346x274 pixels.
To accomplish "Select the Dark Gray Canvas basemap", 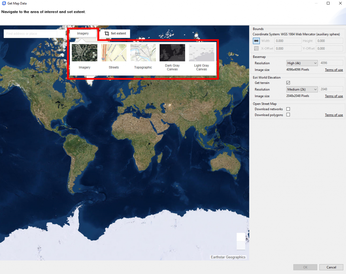I will (172, 53).
